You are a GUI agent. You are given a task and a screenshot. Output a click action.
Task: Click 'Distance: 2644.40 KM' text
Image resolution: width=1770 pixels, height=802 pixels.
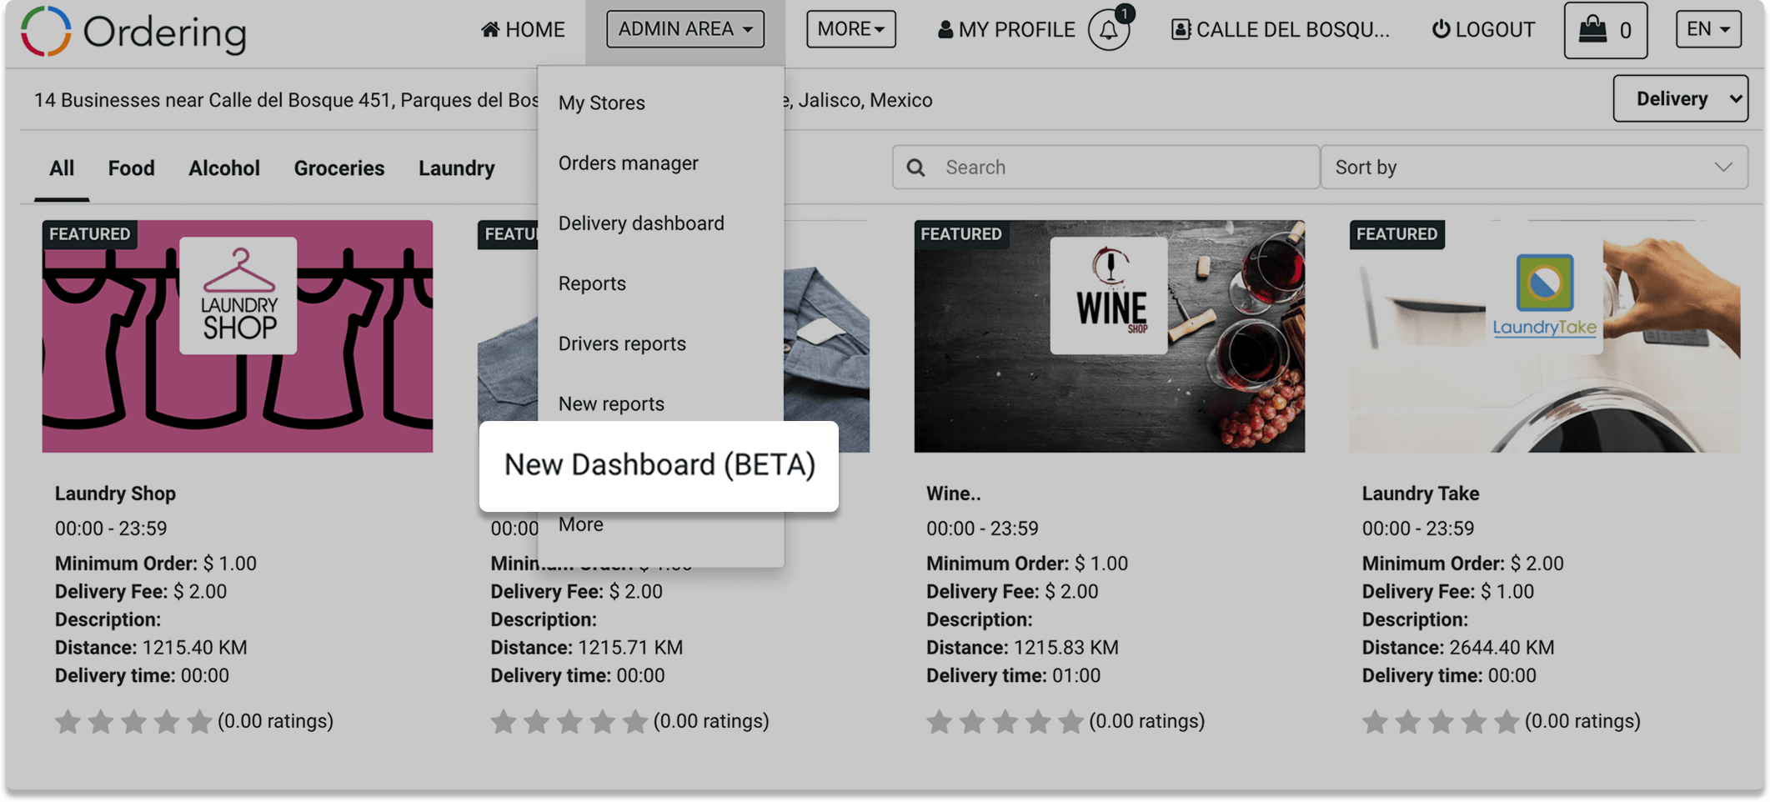tap(1458, 648)
